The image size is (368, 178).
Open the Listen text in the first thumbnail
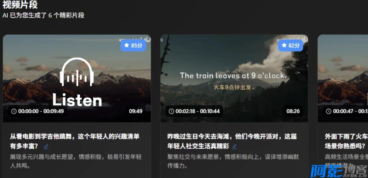[77, 100]
